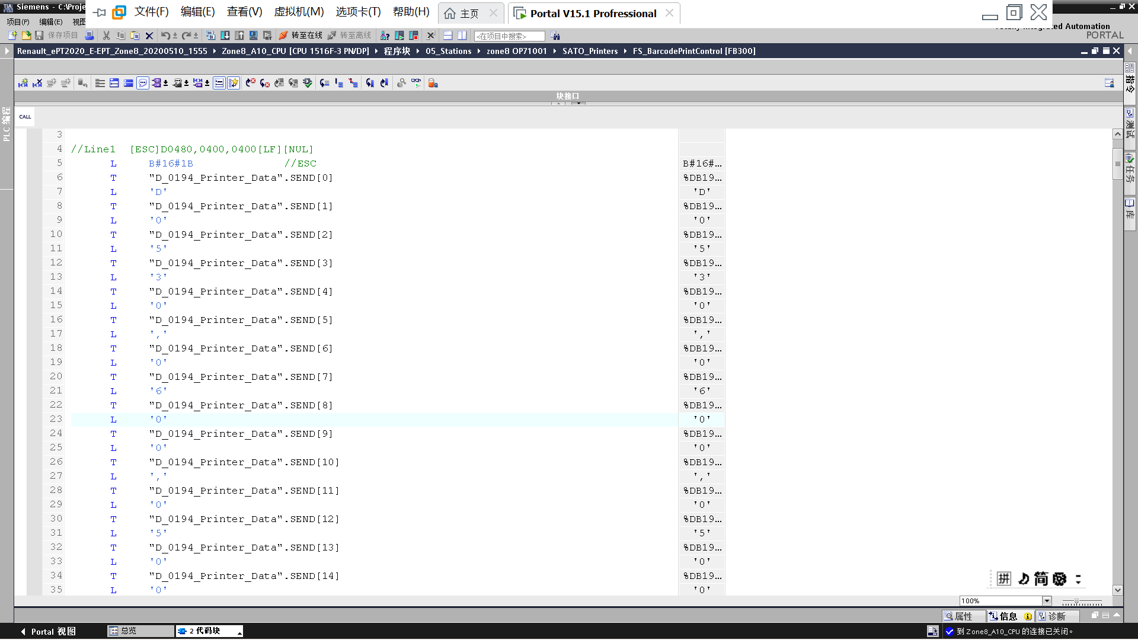Click the monitoring eyeglasses icon in editor toolbar

pos(416,84)
